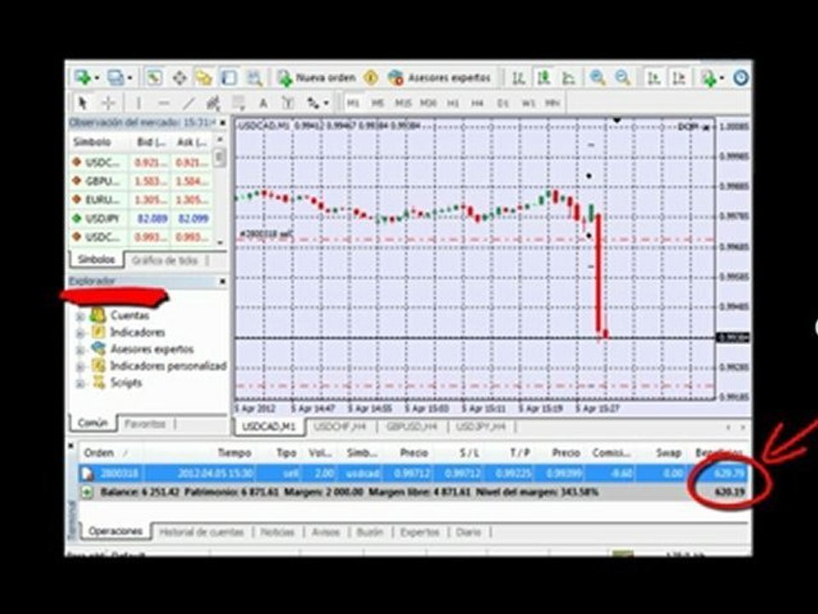Select the trendline tool
Screen dimensions: 818x614
pyautogui.click(x=189, y=103)
